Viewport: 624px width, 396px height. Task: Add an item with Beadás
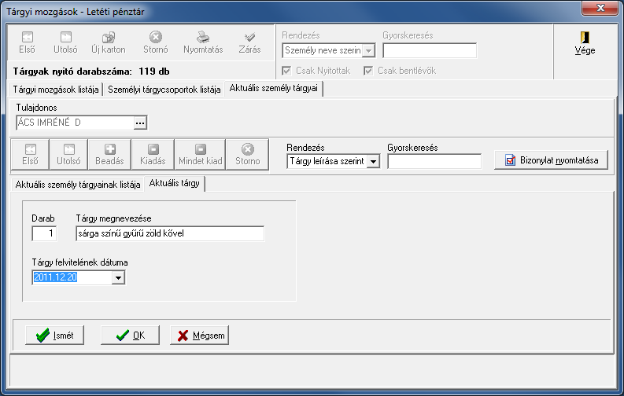pyautogui.click(x=109, y=155)
